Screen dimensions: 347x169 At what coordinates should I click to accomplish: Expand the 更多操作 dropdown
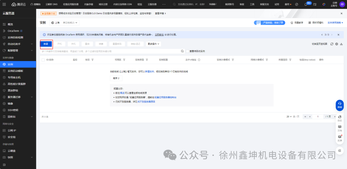(153, 44)
